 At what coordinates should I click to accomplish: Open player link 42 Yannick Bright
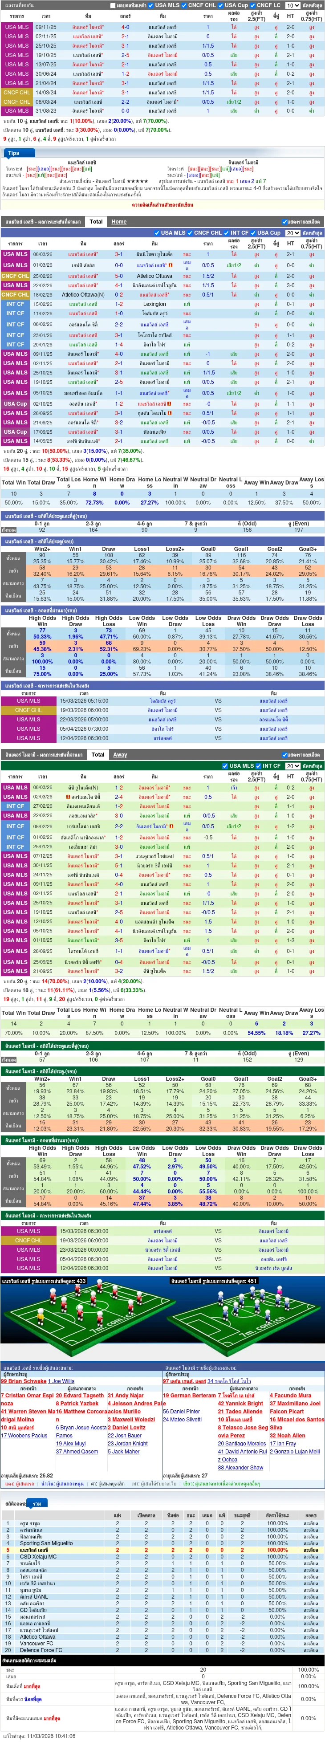[240, 1403]
